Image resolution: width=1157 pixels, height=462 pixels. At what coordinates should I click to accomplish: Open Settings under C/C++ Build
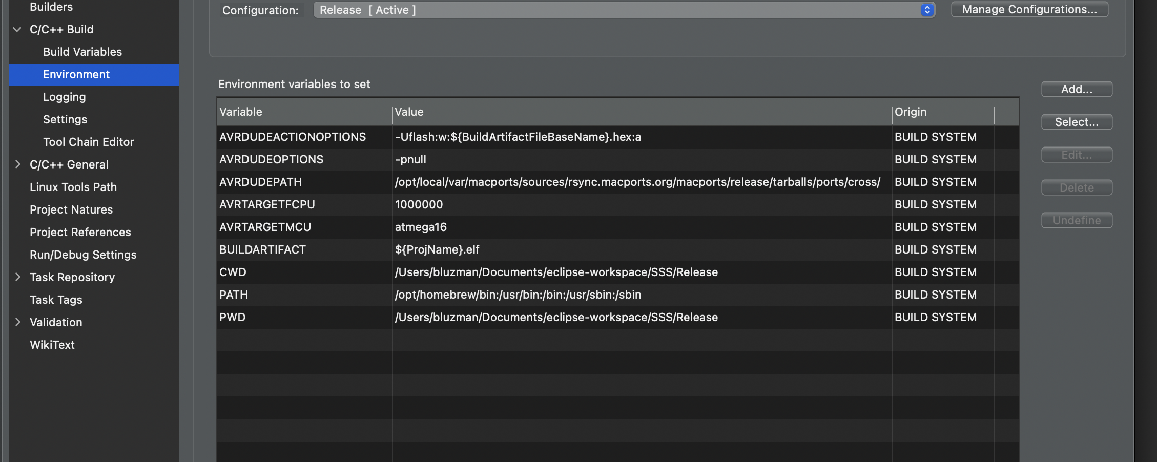65,119
